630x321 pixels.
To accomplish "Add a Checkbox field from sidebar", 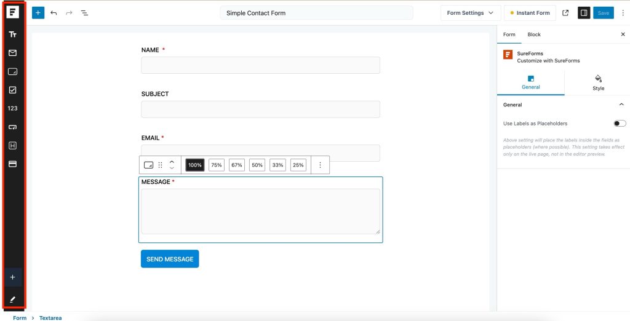I will 12,90.
